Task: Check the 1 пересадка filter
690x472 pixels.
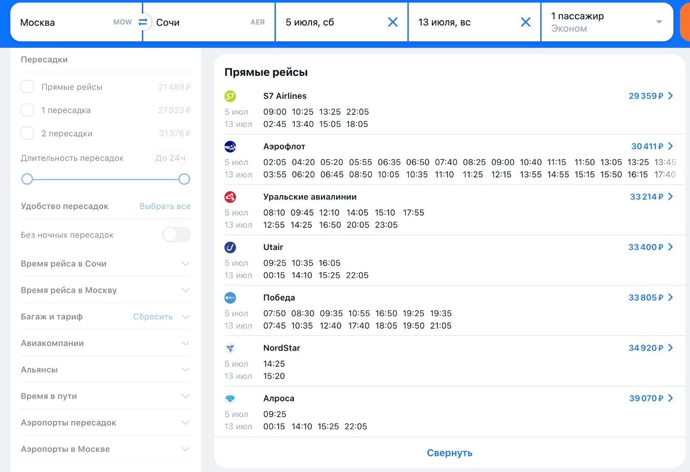Action: (27, 110)
